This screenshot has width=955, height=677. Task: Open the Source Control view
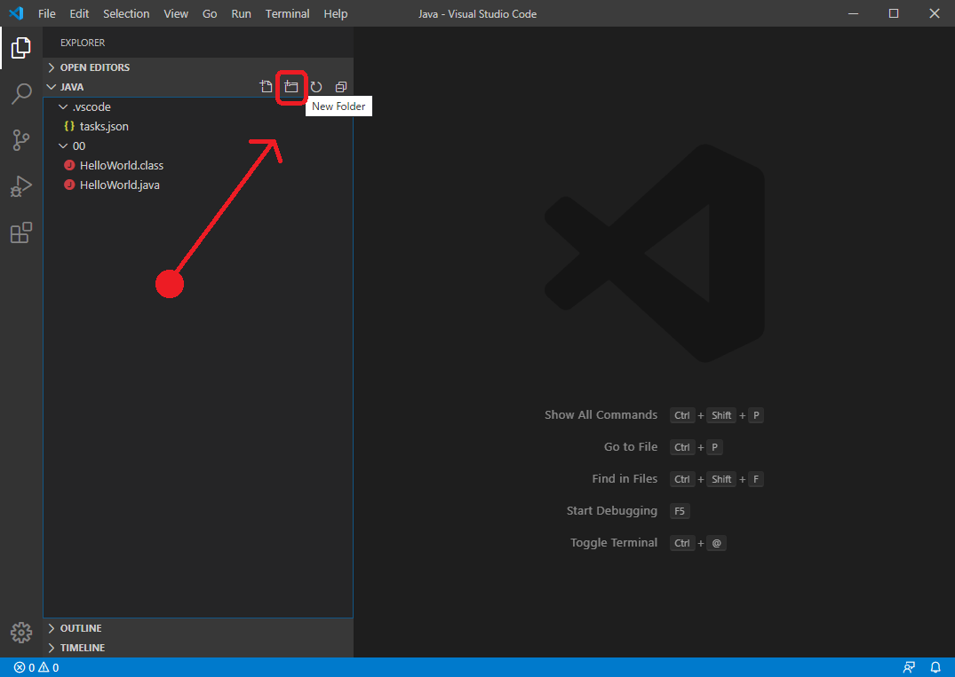point(20,140)
